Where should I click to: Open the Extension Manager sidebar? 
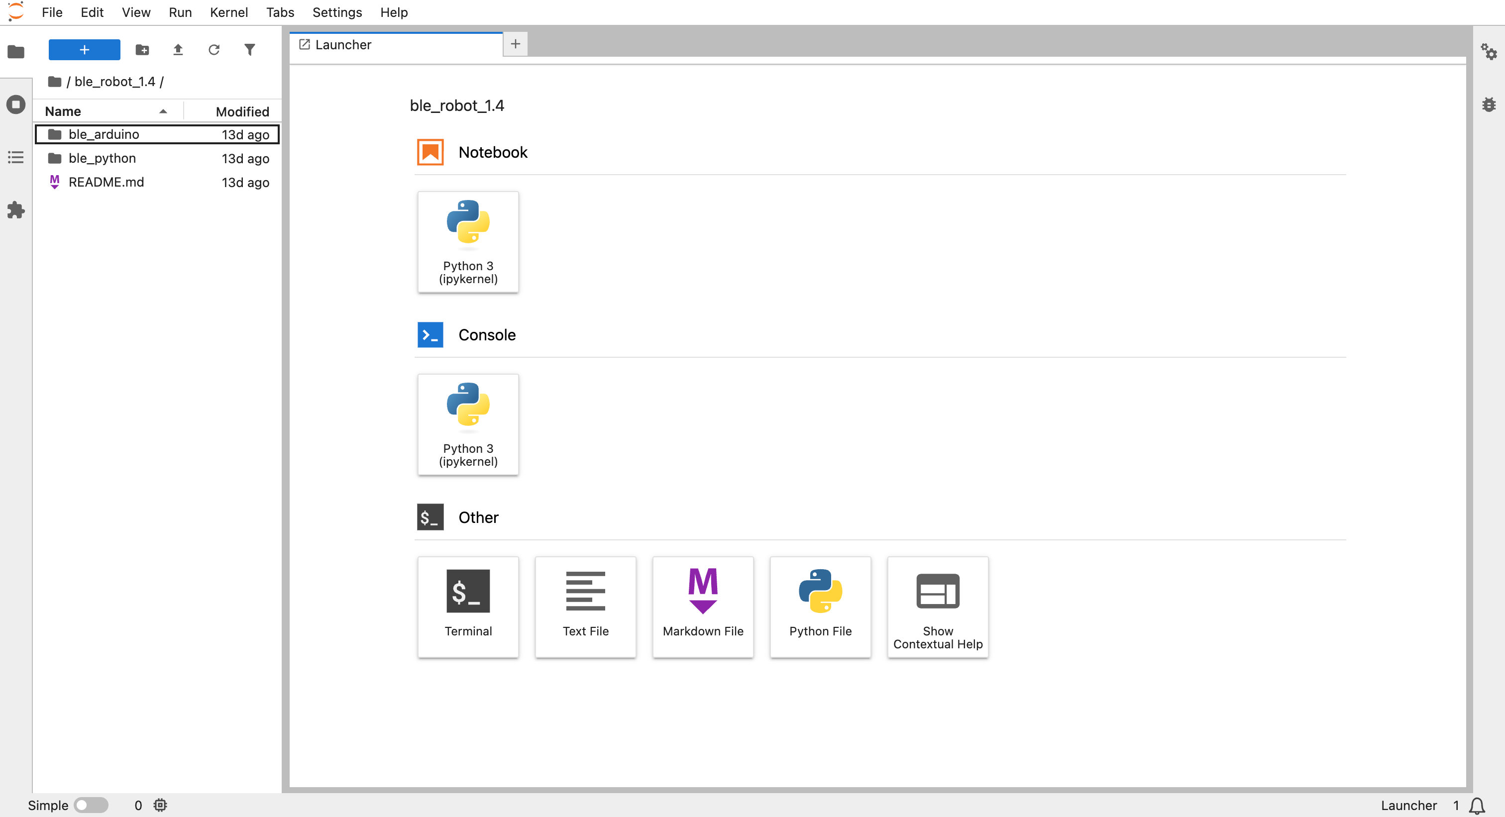[16, 210]
